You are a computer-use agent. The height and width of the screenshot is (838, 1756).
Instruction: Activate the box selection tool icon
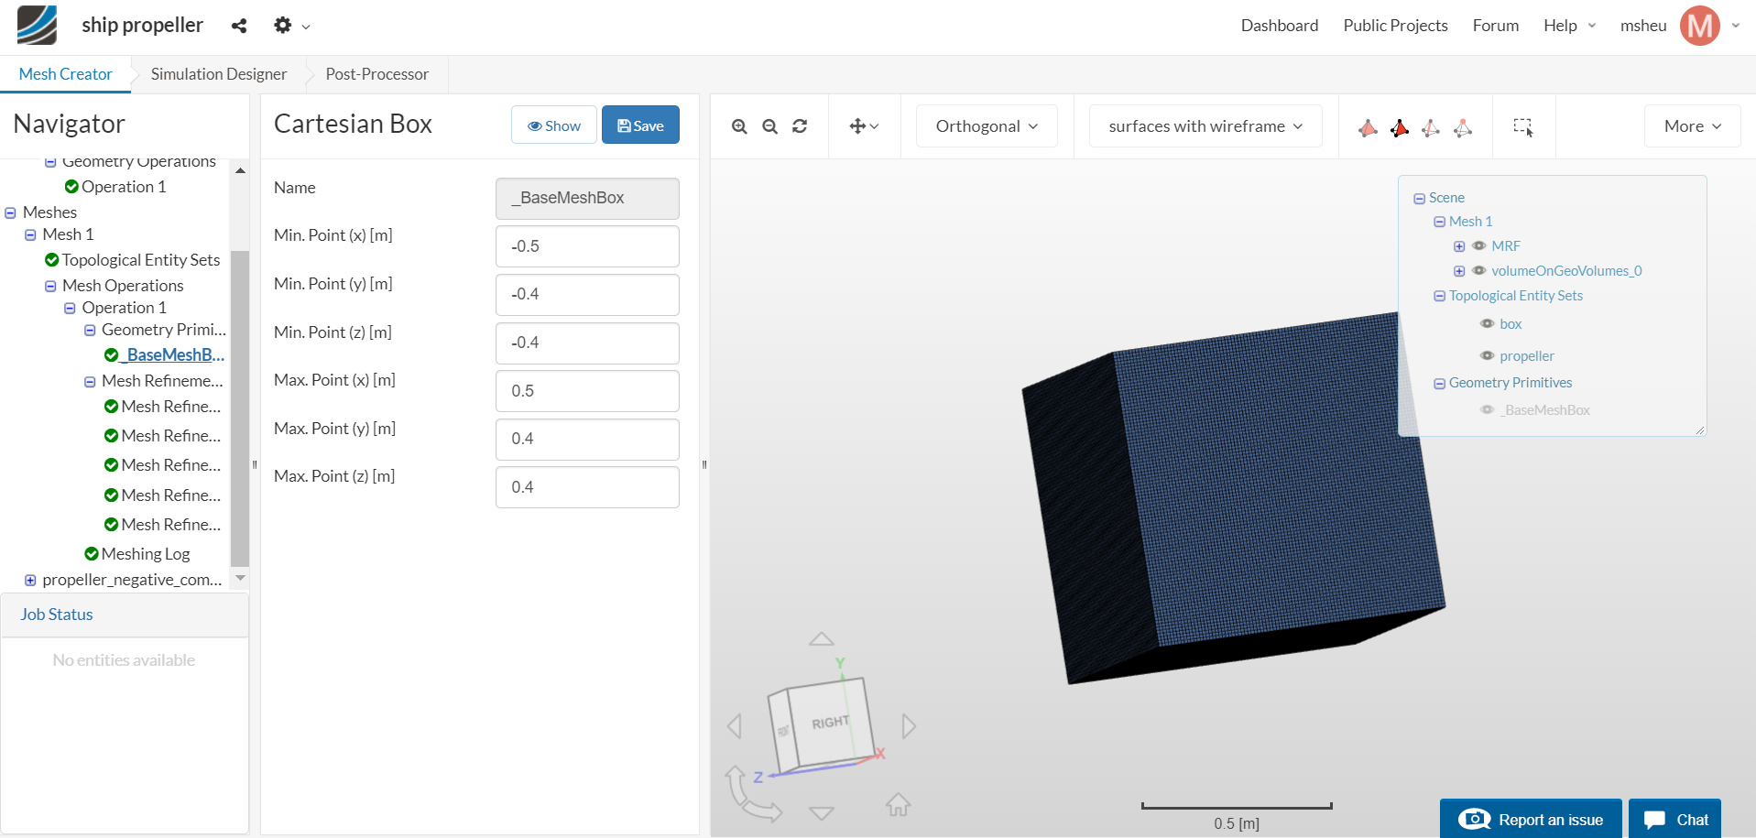coord(1522,126)
